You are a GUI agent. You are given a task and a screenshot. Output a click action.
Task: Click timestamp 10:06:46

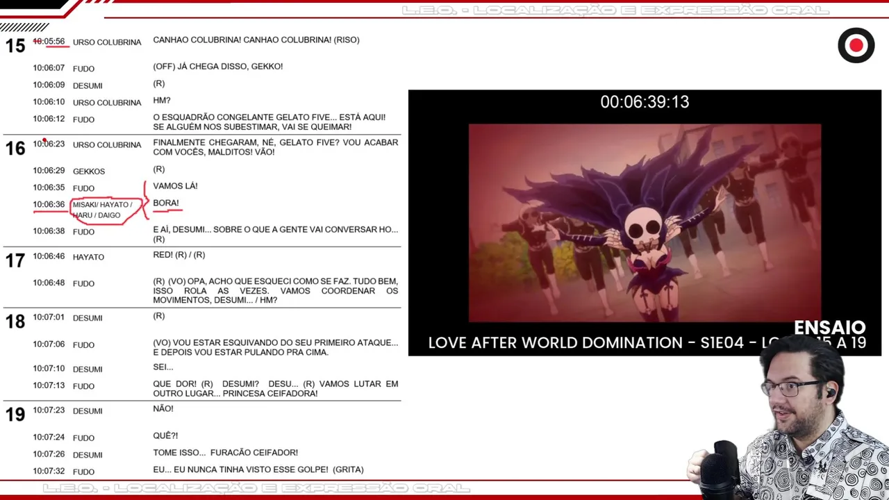49,256
